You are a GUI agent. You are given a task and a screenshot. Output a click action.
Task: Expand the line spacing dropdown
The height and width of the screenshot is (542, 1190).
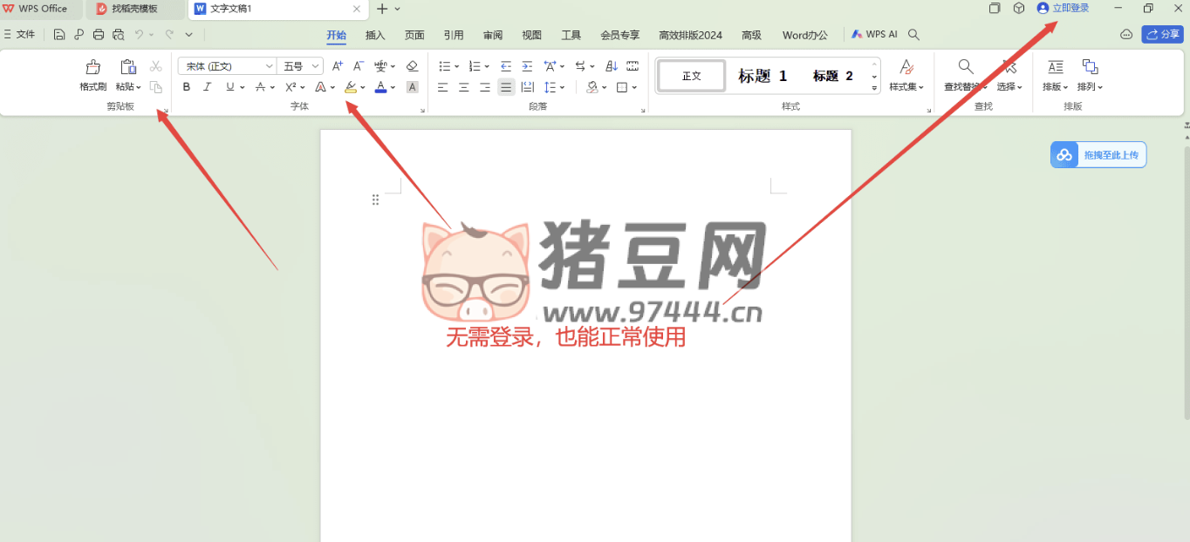(563, 87)
